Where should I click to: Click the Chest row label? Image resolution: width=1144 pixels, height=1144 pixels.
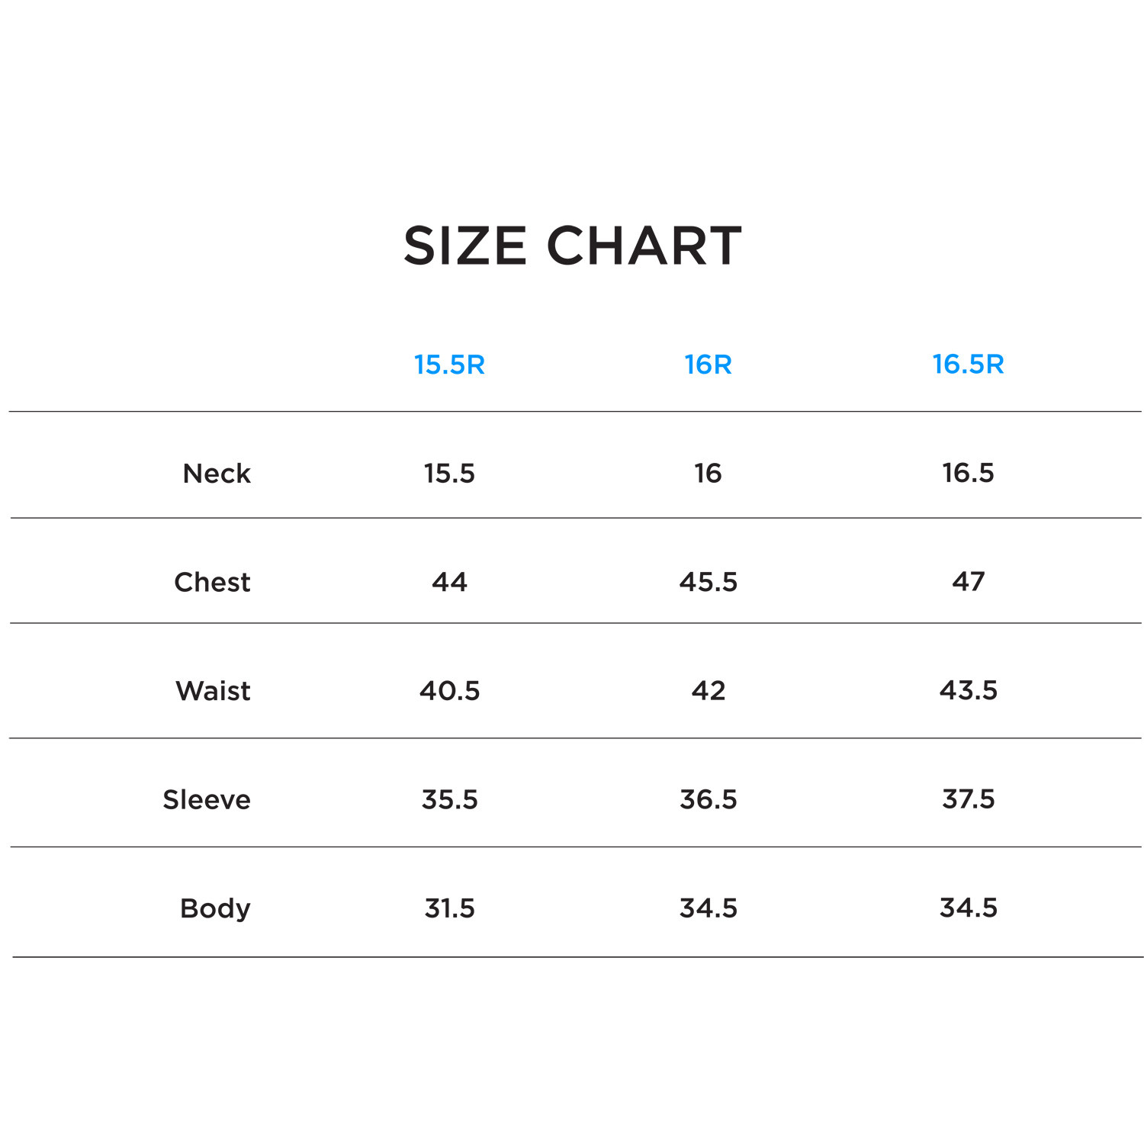tap(212, 583)
